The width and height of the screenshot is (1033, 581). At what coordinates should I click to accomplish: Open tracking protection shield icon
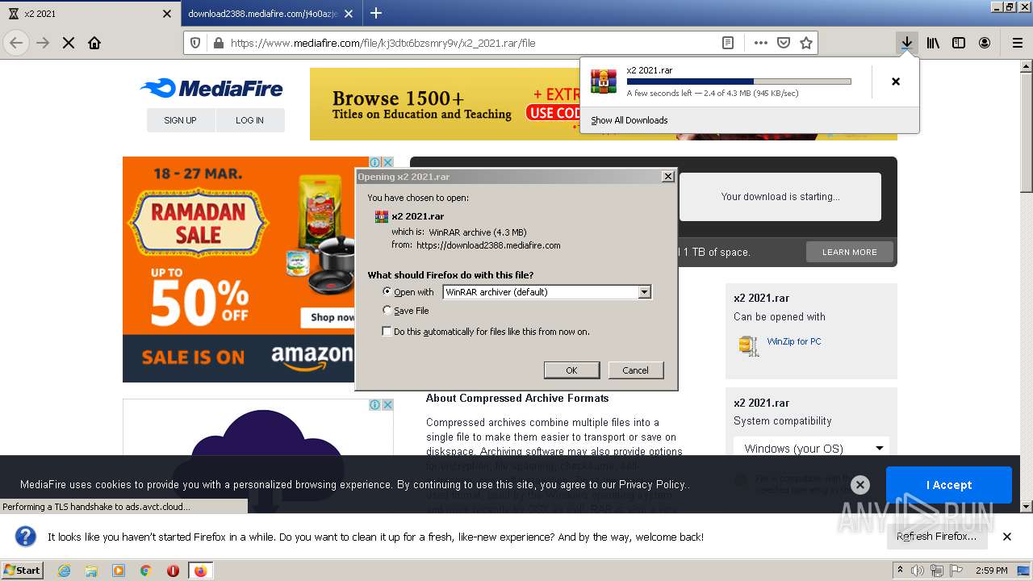click(x=195, y=43)
